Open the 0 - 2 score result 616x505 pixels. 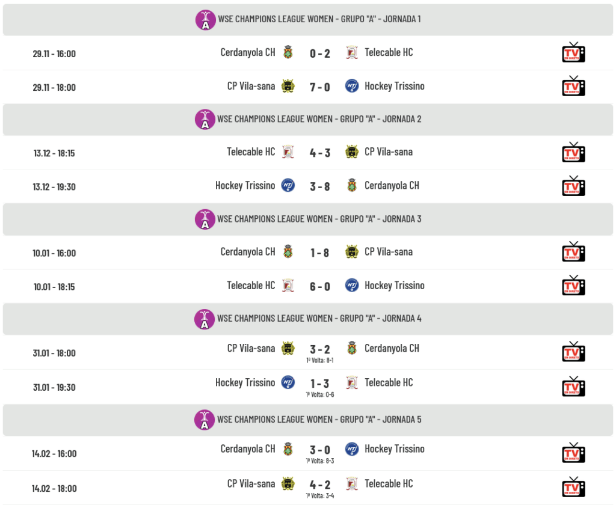pos(320,54)
